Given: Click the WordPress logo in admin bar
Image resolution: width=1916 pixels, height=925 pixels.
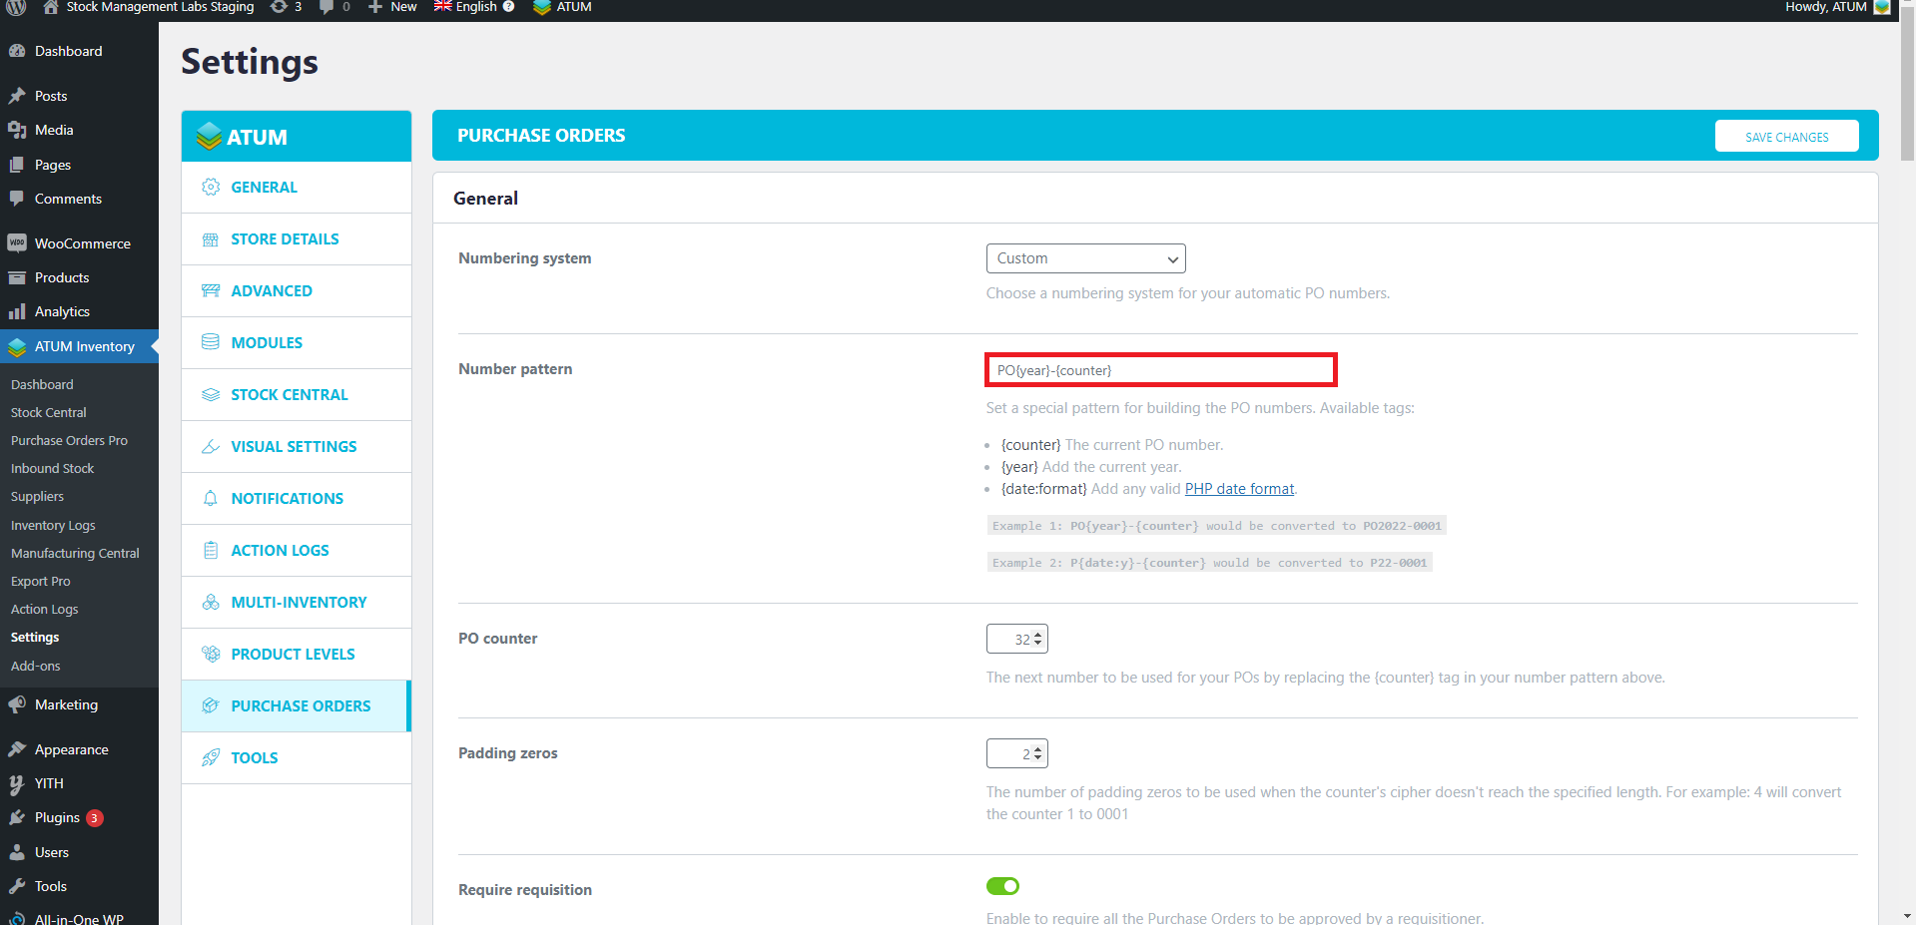Looking at the screenshot, I should pos(16,7).
